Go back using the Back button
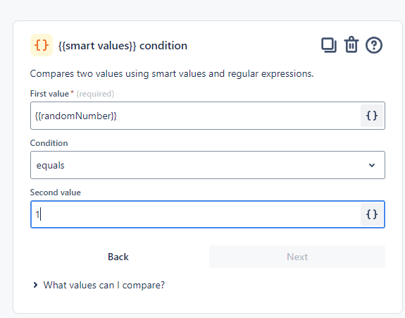Viewport: 405px width, 318px height. point(118,257)
